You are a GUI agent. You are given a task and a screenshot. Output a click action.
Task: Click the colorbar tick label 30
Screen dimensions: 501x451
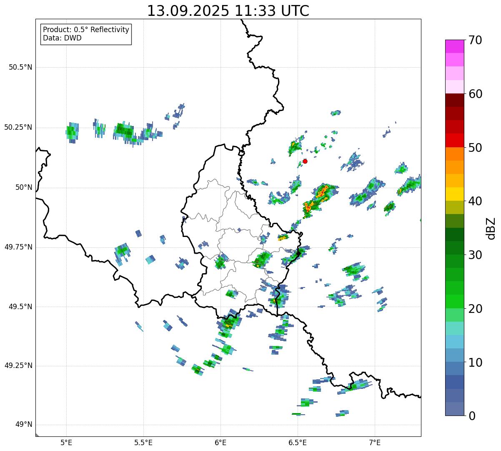(475, 255)
